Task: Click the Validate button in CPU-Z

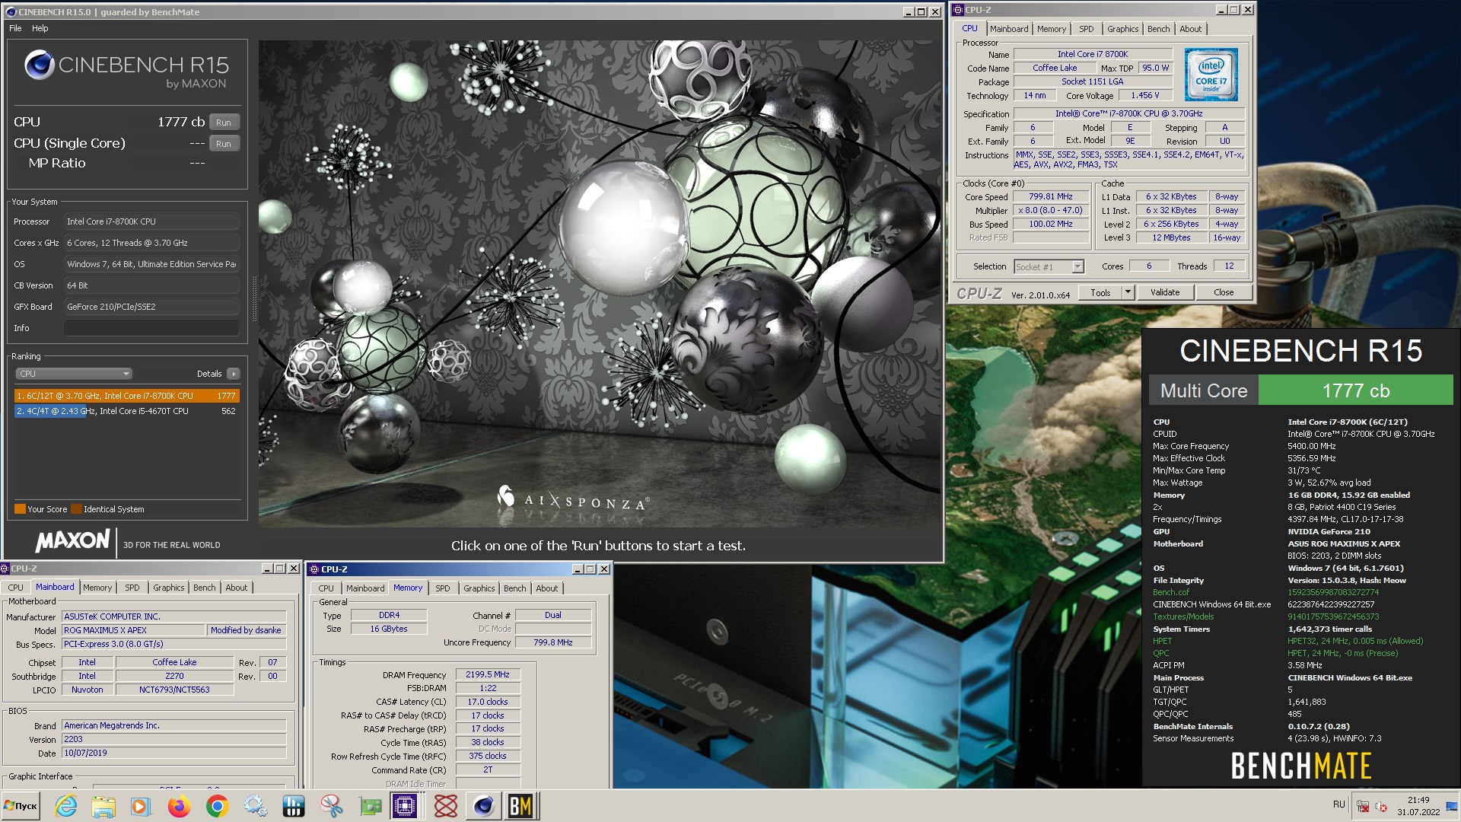Action: (1165, 292)
